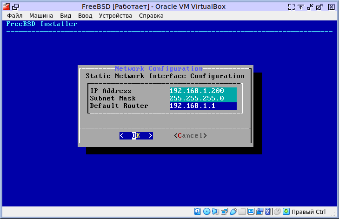Viewport: 339px width, 219px height.
Task: Click the Cancel button in dialog
Action: coord(190,136)
